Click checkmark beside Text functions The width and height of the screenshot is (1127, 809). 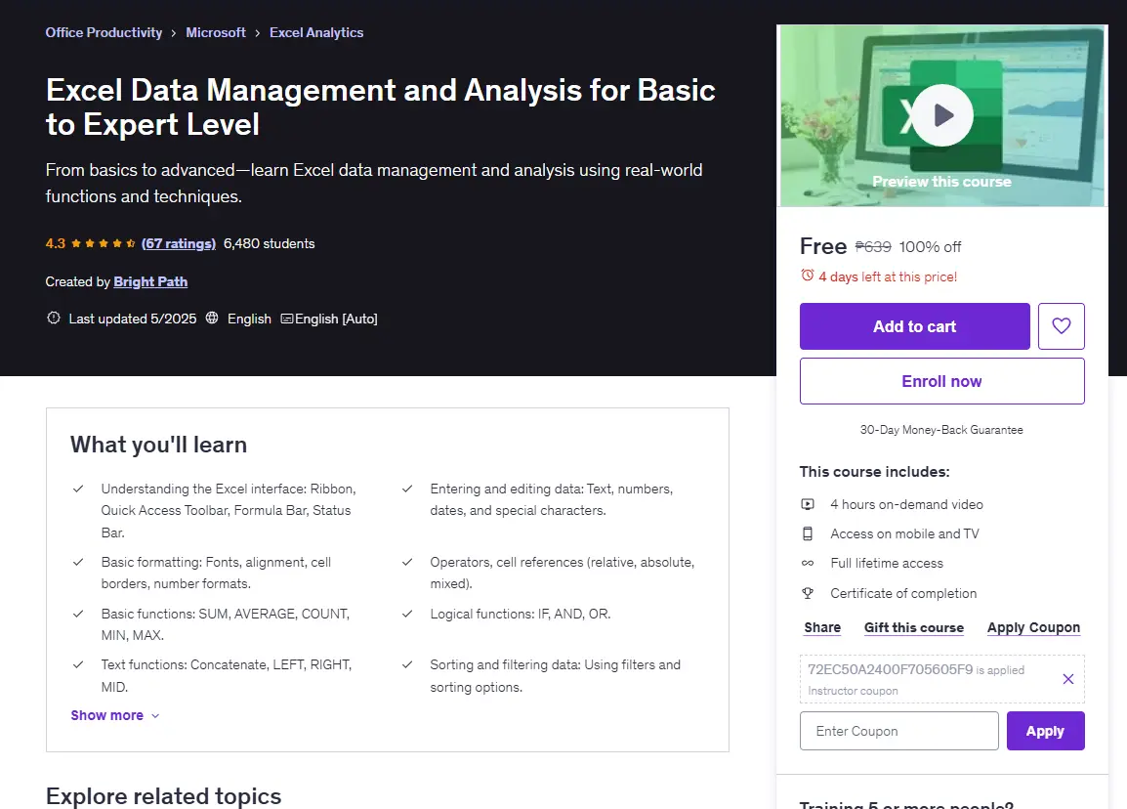pyautogui.click(x=78, y=665)
